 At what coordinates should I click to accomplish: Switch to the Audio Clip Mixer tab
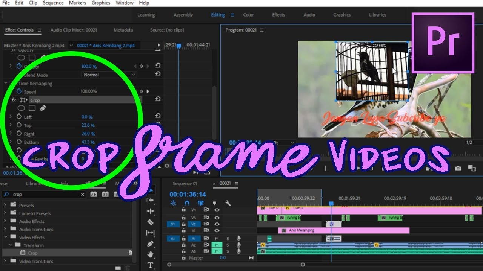tap(74, 30)
